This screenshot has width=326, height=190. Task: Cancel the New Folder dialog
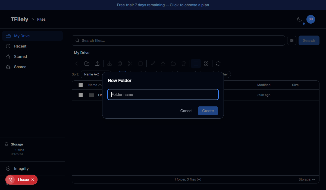[186, 111]
